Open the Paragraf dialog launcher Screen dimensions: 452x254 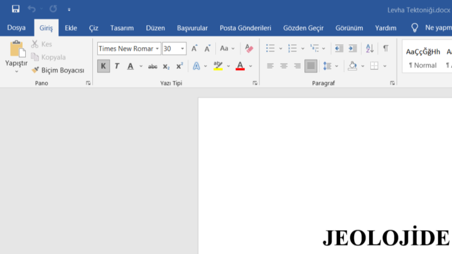pyautogui.click(x=392, y=83)
